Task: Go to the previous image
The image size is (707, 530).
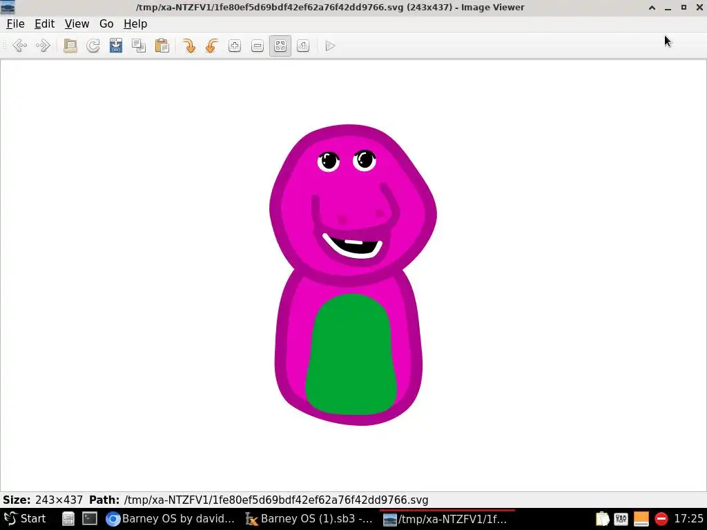Action: point(20,46)
